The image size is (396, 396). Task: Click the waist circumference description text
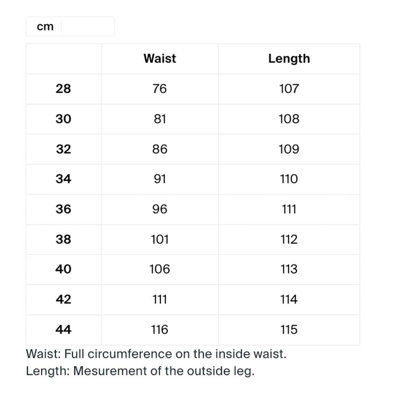[x=156, y=354]
